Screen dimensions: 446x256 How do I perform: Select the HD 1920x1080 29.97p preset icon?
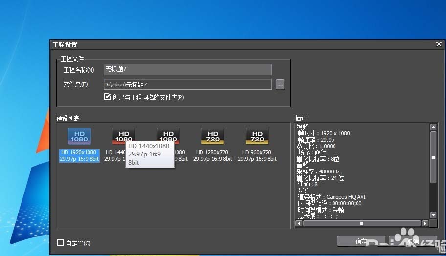point(79,136)
